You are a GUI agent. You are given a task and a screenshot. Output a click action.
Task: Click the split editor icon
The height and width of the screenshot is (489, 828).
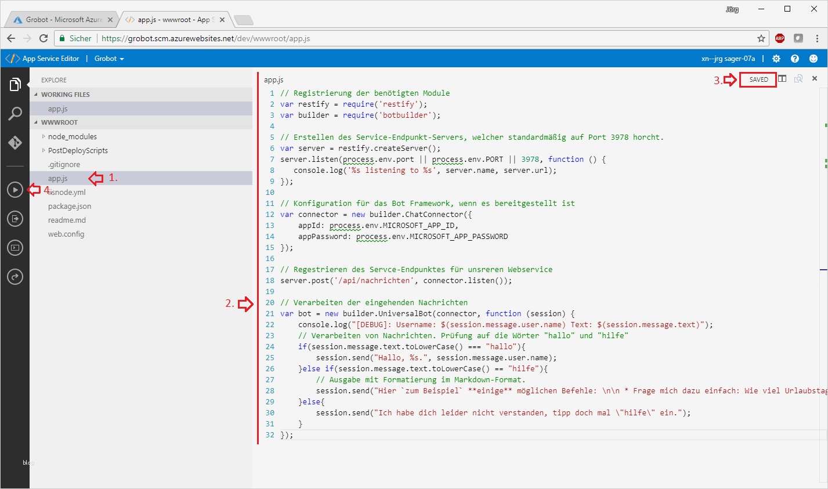[x=782, y=79]
